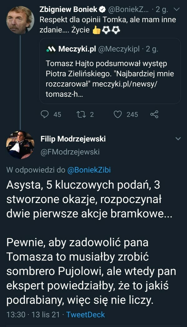Click Boniek's blue verified badge
The image size is (187, 327).
click(x=103, y=10)
